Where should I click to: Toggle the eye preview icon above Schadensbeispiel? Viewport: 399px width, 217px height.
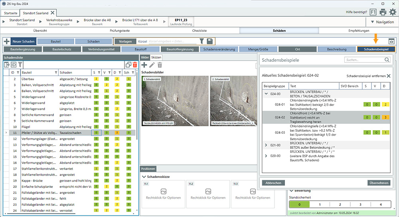[x=391, y=41]
